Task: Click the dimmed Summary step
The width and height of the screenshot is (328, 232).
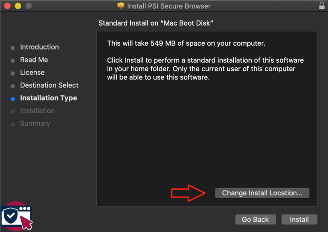Action: [35, 123]
